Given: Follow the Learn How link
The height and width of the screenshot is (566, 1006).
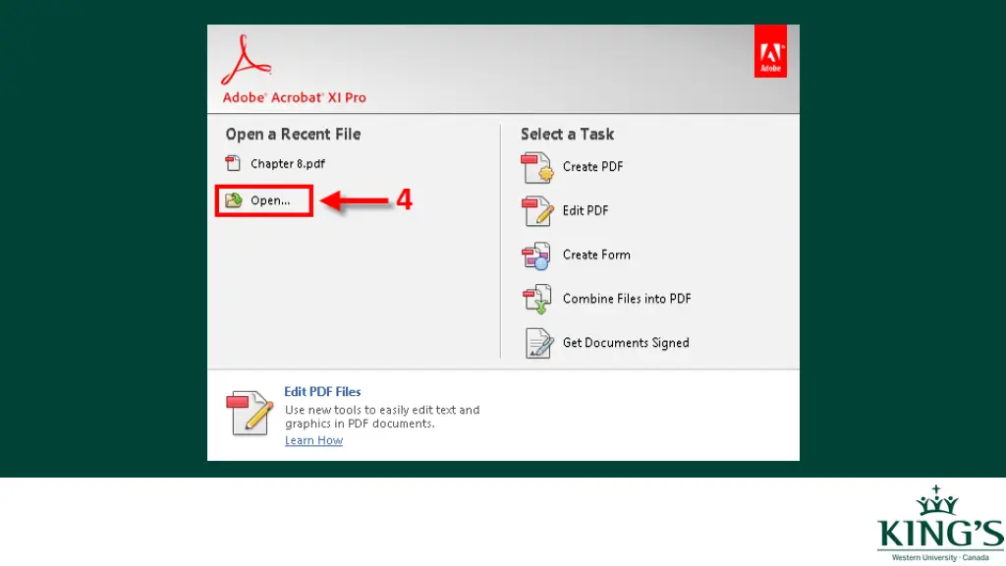Looking at the screenshot, I should (313, 440).
